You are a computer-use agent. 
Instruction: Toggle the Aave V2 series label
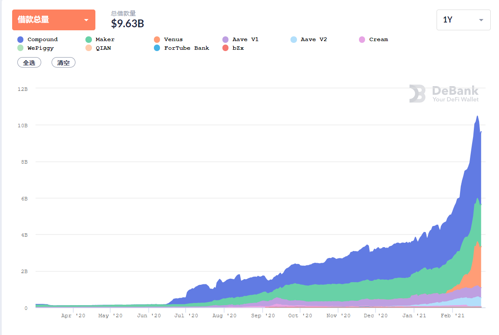(x=314, y=39)
